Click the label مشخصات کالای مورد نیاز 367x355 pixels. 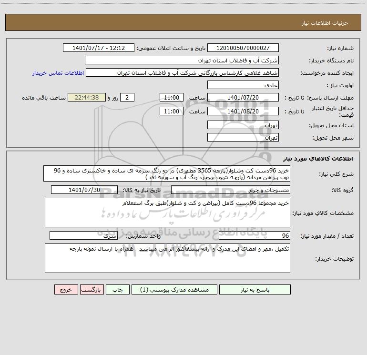[x=323, y=213]
